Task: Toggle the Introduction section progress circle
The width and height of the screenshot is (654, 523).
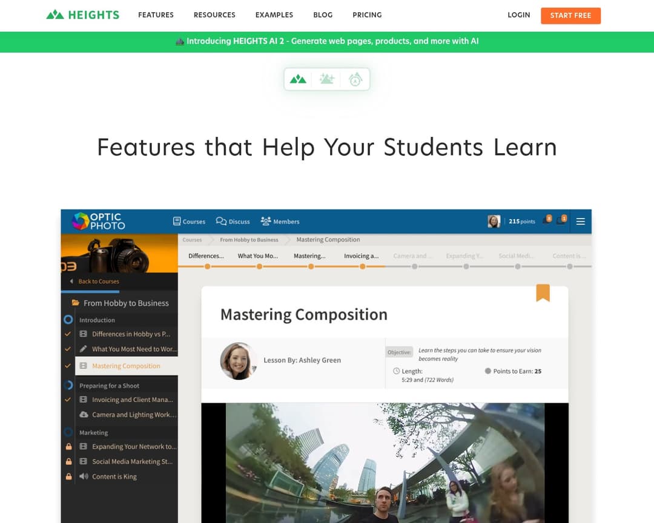Action: [x=68, y=320]
